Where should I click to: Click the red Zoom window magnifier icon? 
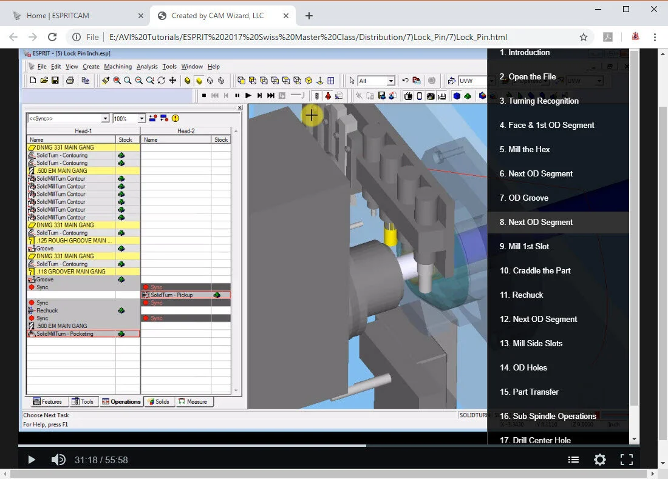[x=117, y=81]
